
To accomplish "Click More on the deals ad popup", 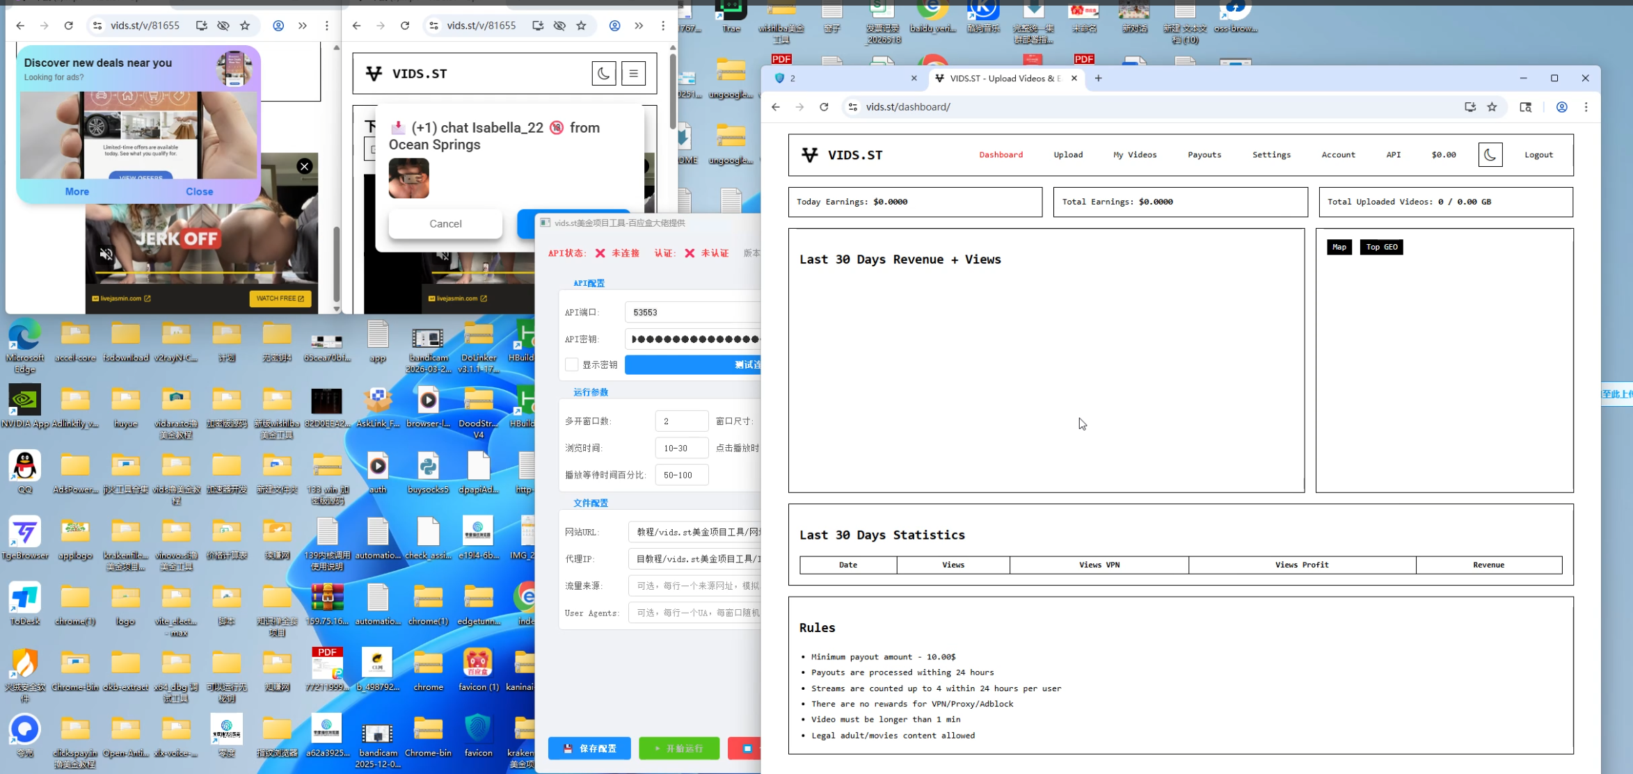I will coord(77,191).
